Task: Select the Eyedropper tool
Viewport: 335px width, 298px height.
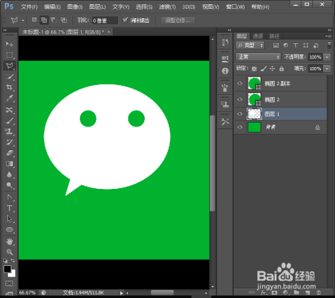Action: click(x=9, y=98)
